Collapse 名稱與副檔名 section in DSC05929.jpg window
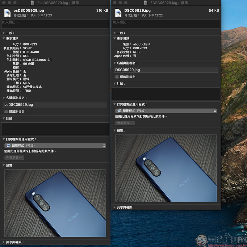This screenshot has height=247, width=247. [115, 63]
